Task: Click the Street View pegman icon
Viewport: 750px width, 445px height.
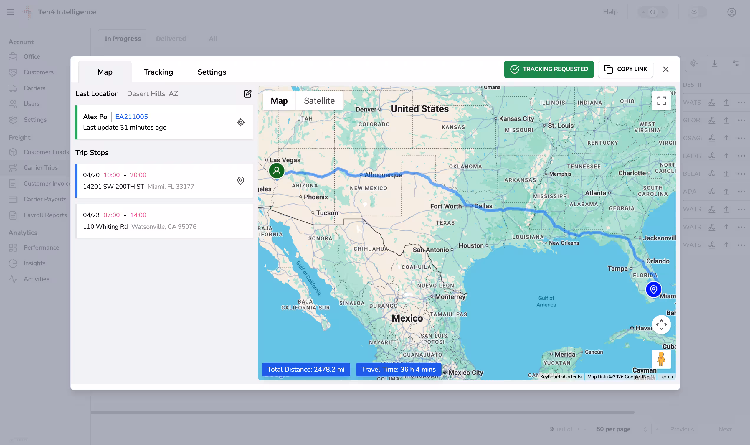Action: tap(661, 359)
